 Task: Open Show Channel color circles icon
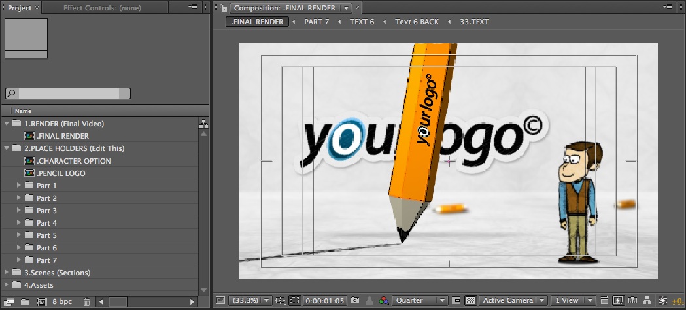click(x=384, y=301)
